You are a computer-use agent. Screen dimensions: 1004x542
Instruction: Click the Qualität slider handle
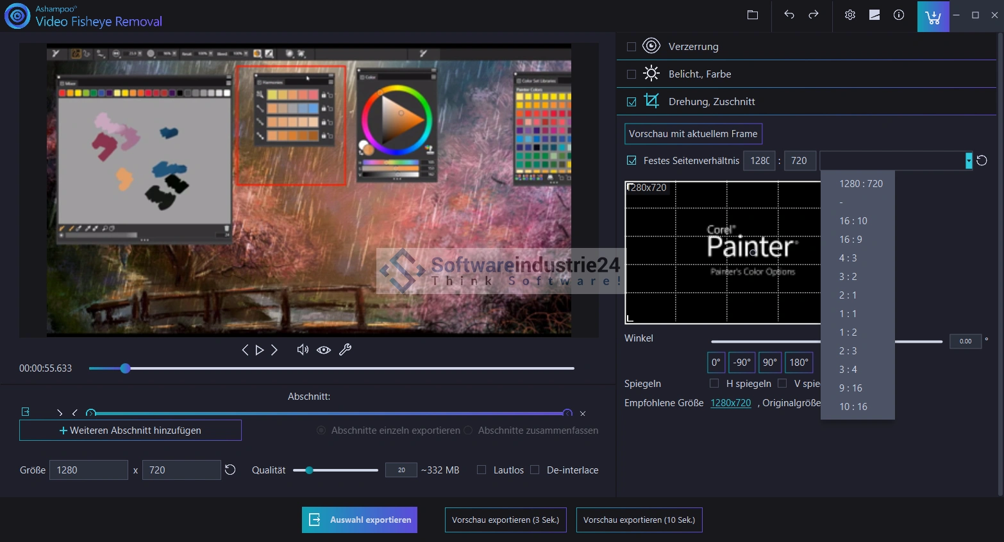(309, 470)
